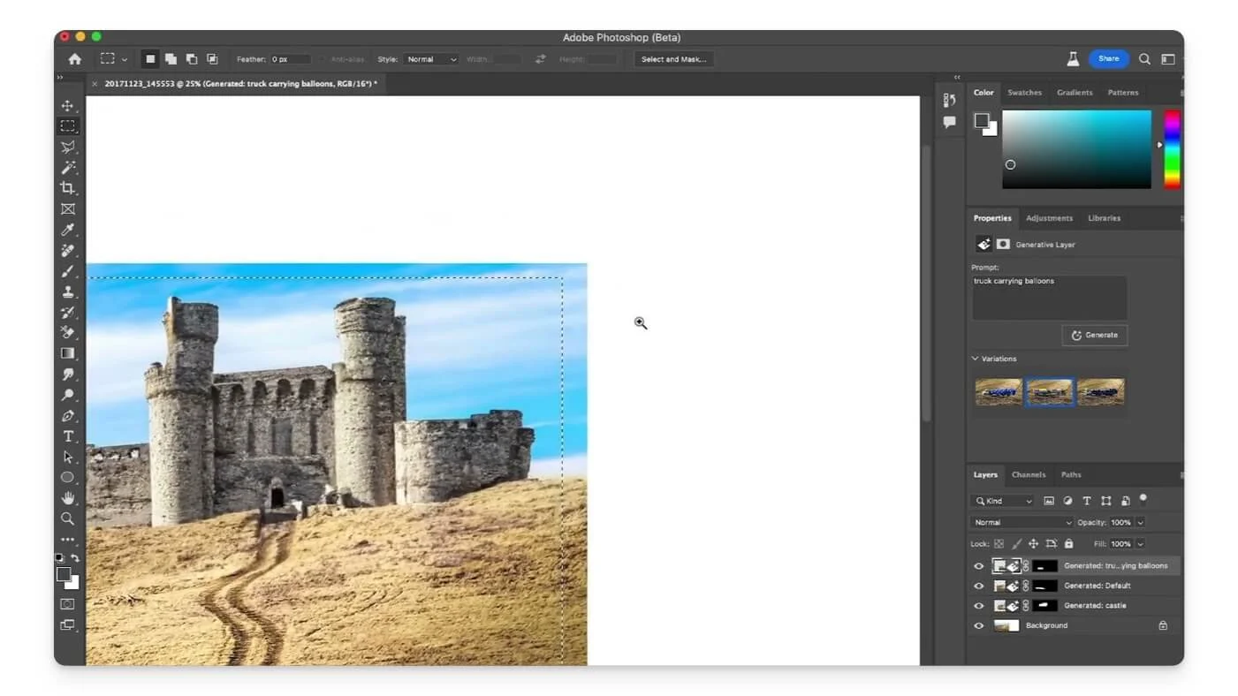The width and height of the screenshot is (1238, 696).
Task: Collapse the Variations section
Action: pyautogui.click(x=976, y=359)
